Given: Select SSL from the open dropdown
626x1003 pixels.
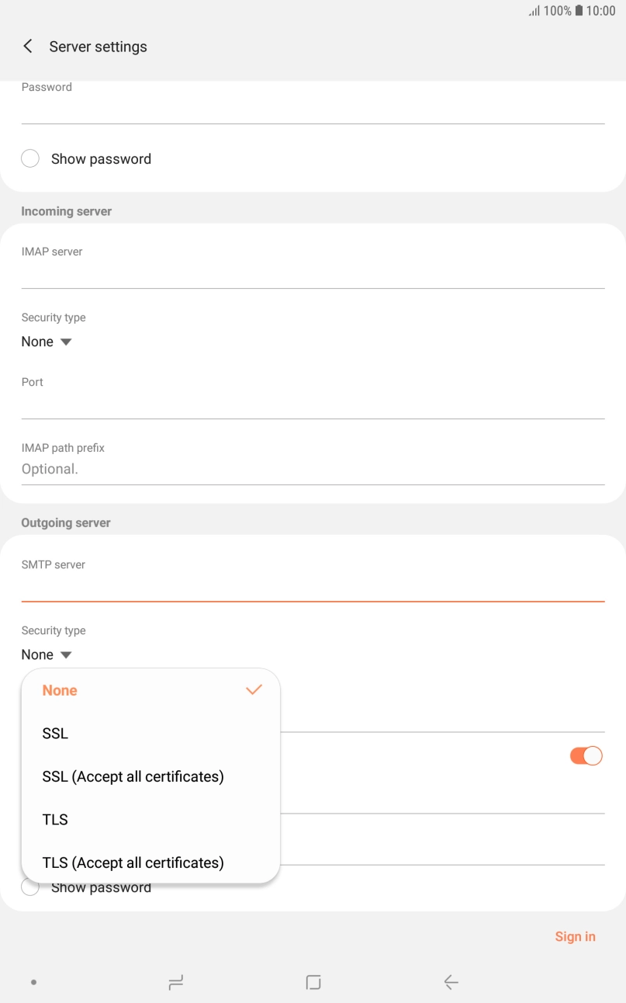Looking at the screenshot, I should pyautogui.click(x=54, y=733).
